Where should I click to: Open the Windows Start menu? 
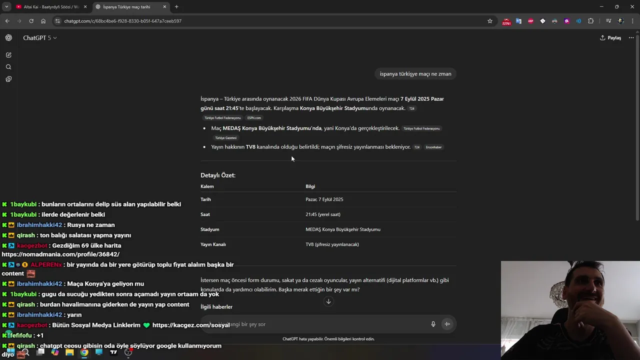click(10, 352)
